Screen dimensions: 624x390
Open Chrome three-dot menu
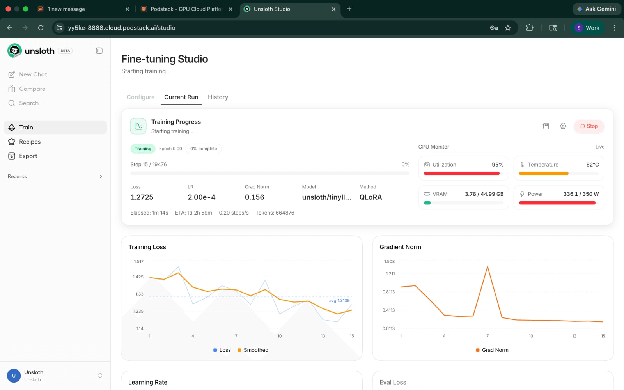click(614, 28)
